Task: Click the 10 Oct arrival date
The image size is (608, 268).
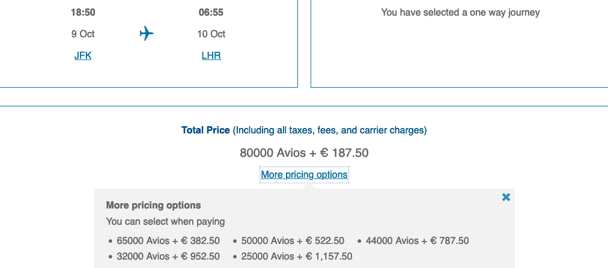Action: tap(211, 34)
